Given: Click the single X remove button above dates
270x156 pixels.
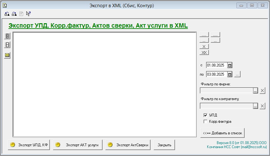Looking at the screenshot, I should 204,46.
